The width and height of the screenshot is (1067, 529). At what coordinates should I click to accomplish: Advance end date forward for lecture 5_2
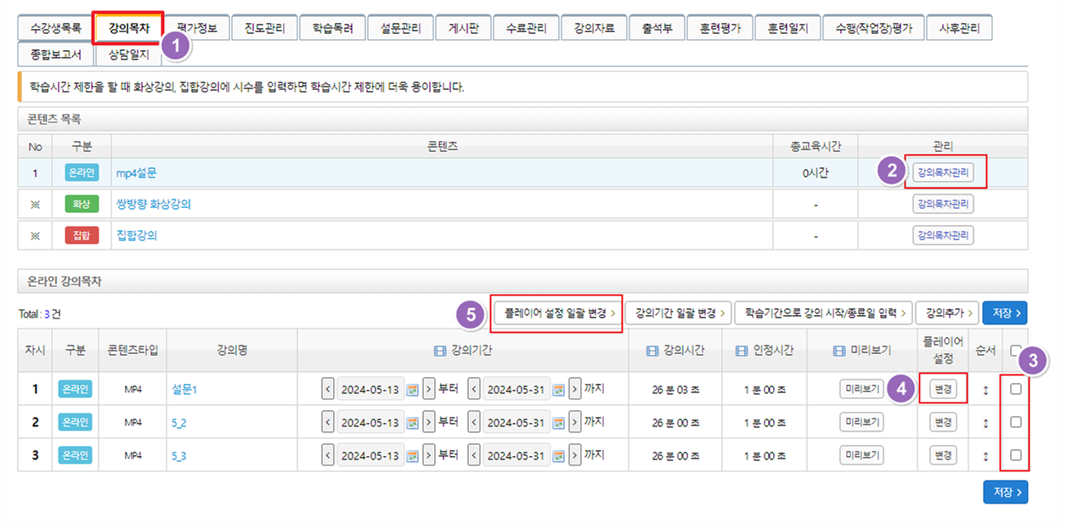point(575,423)
